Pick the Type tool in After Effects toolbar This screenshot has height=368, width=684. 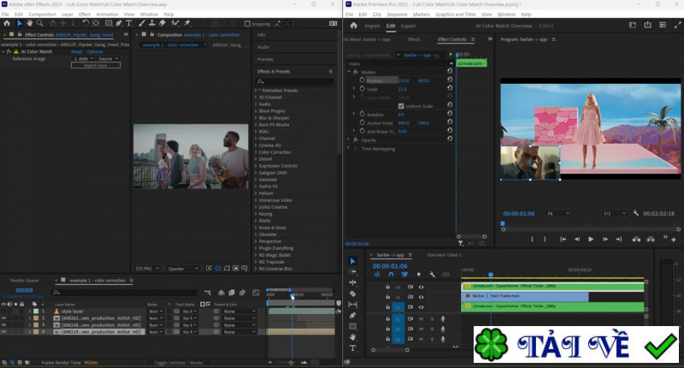click(129, 23)
